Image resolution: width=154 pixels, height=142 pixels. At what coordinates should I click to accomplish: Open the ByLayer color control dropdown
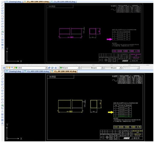coord(70,68)
